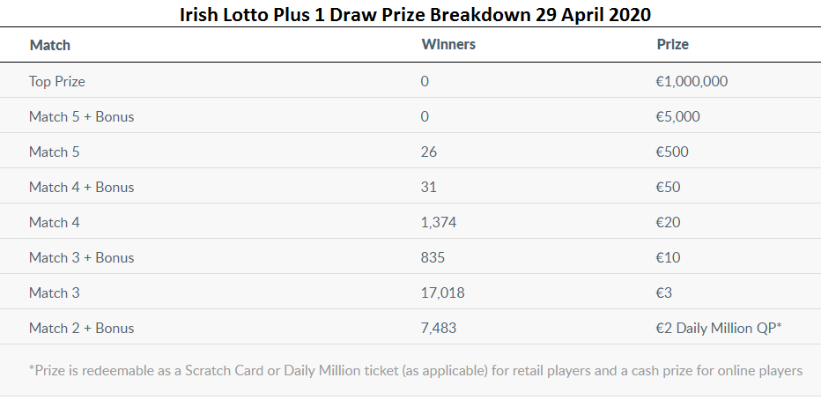Select the 17,018 winners count
The height and width of the screenshot is (400, 821).
point(442,293)
